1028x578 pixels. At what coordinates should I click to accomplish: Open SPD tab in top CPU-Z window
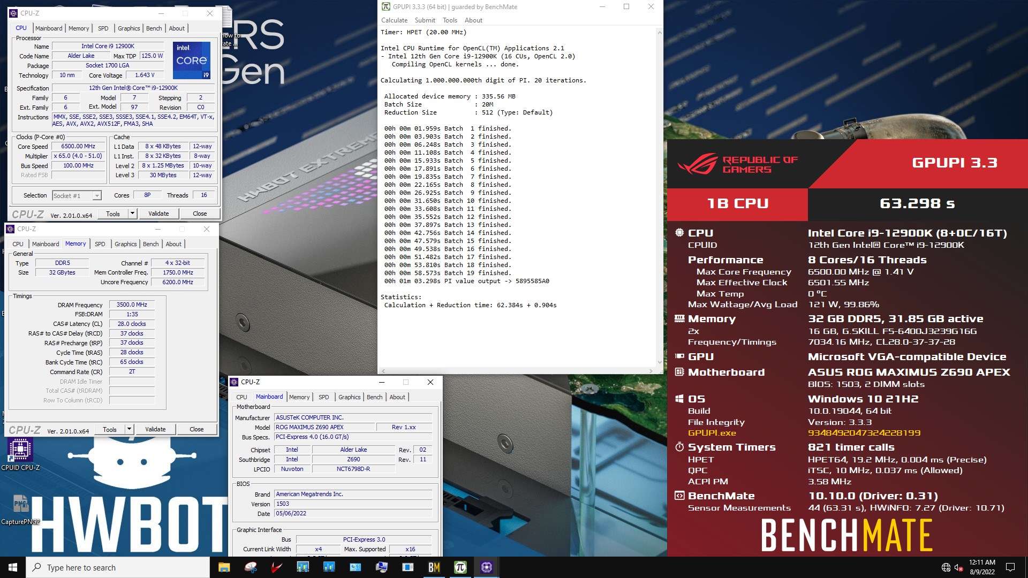(103, 28)
